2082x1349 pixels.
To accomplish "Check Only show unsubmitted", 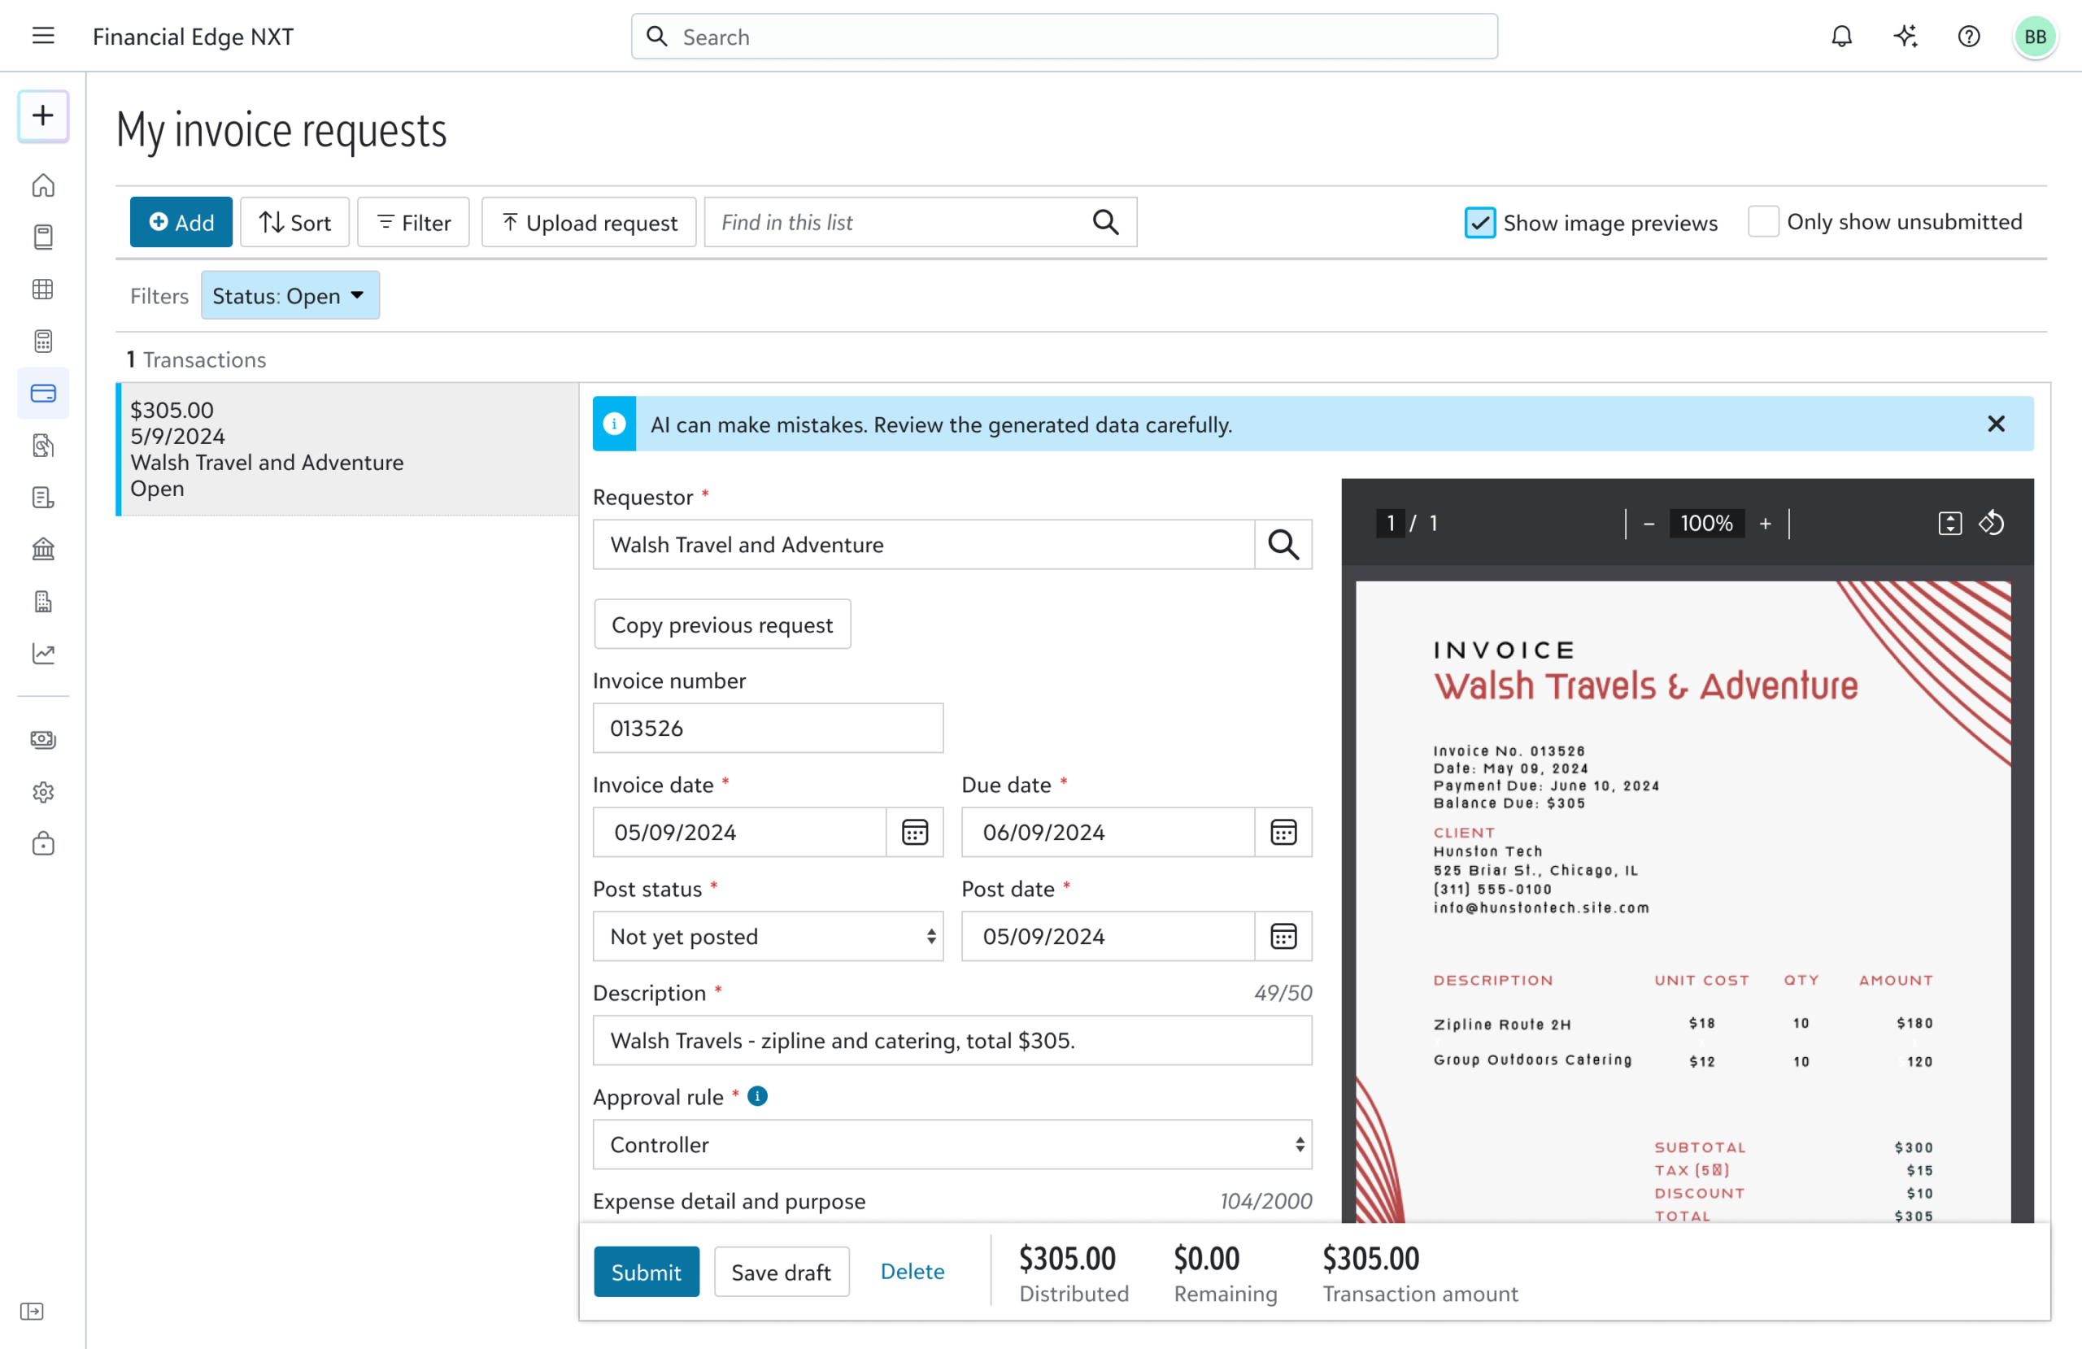I will tap(1762, 221).
